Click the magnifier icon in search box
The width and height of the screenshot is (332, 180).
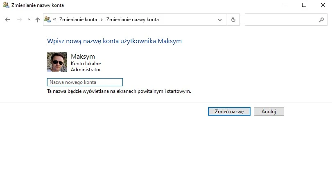321,20
